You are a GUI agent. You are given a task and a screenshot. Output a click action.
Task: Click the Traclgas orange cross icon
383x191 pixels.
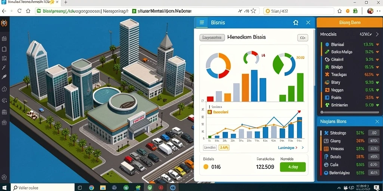327,75
